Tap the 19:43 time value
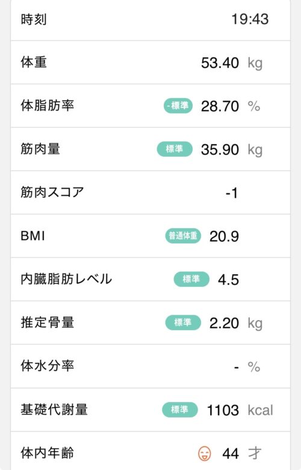This screenshot has height=470, width=301. (250, 19)
